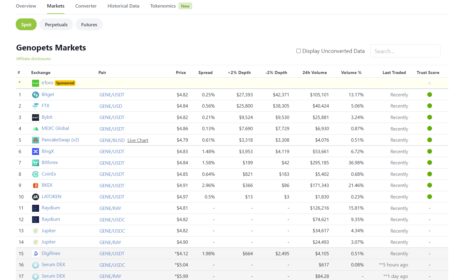459x280 pixels.
Task: Enable the Display Unconverted Data checkbox
Action: 299,51
